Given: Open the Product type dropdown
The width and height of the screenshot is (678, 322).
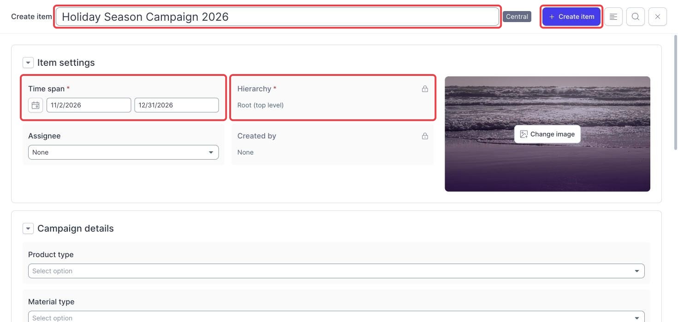Looking at the screenshot, I should pos(336,271).
